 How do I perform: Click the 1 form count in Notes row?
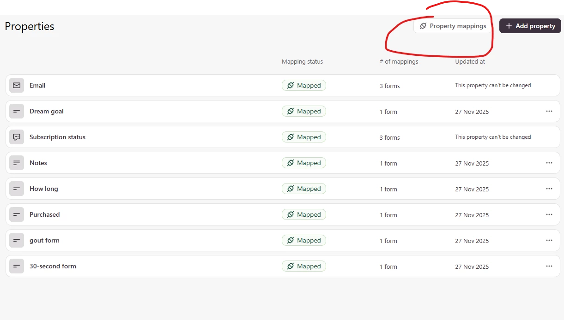388,163
